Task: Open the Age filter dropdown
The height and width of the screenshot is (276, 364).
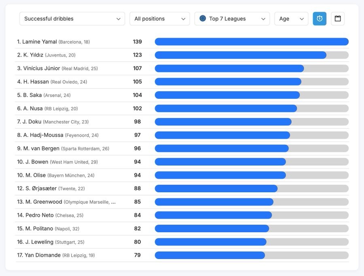Action: (291, 19)
